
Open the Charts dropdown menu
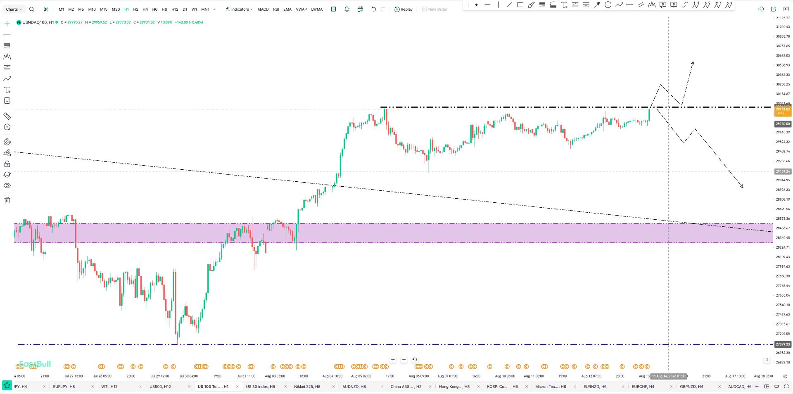(14, 9)
